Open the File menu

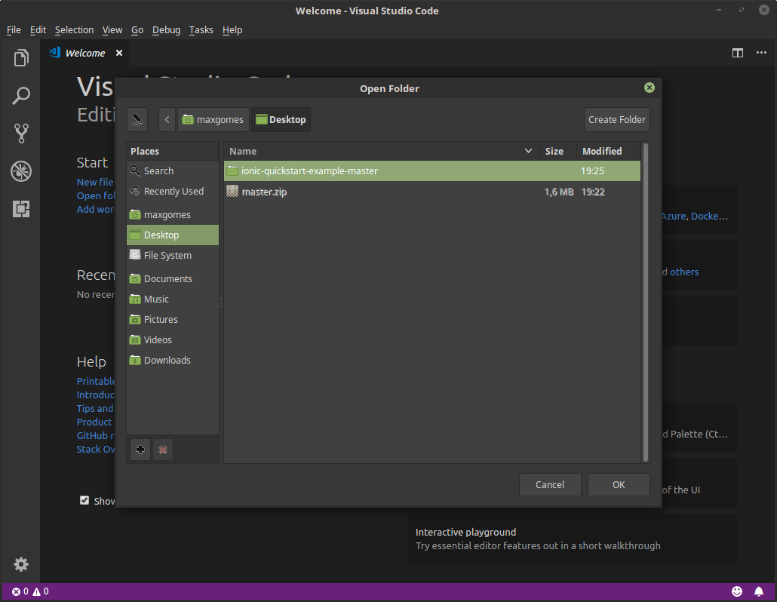click(14, 29)
